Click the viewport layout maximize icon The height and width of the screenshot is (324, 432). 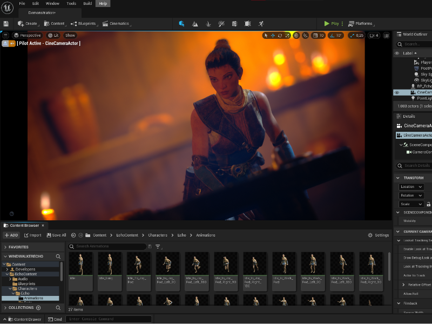(x=386, y=36)
